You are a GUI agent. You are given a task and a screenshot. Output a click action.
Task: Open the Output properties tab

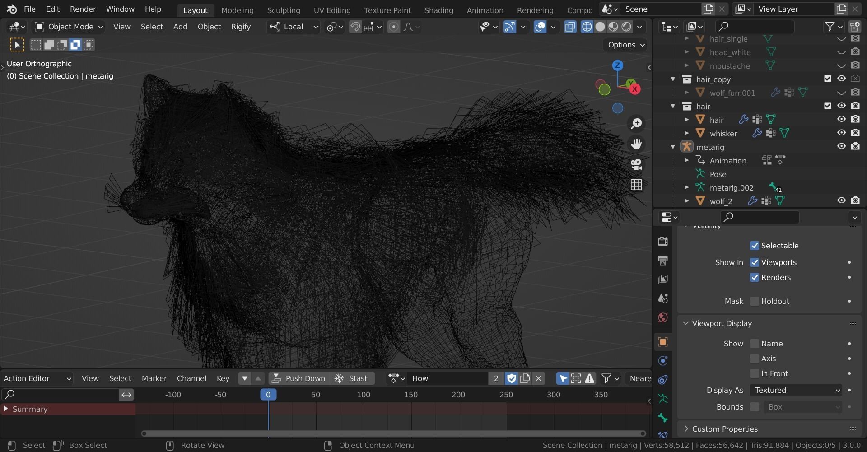coord(663,261)
